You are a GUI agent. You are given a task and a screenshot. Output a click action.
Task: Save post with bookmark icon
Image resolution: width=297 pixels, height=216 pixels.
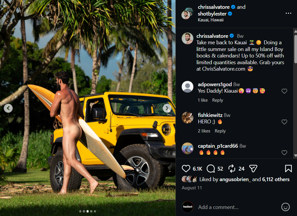click(288, 169)
